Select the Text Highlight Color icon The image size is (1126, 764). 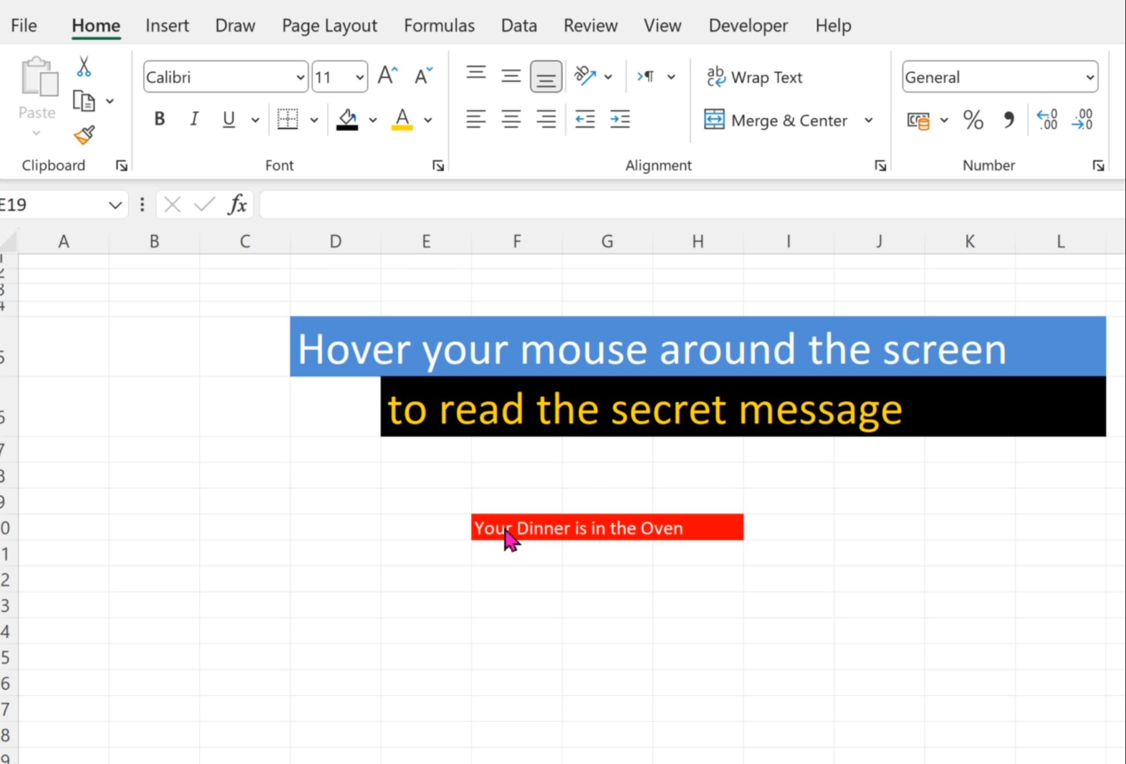click(x=402, y=120)
